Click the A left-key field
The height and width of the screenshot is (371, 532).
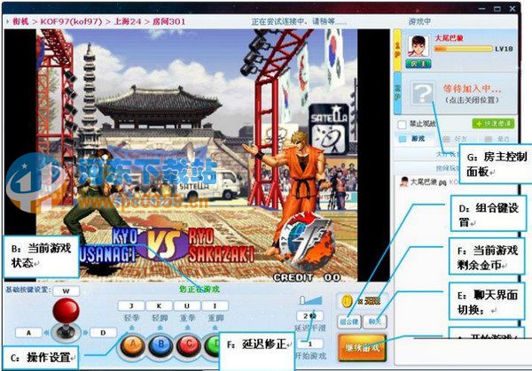click(28, 333)
